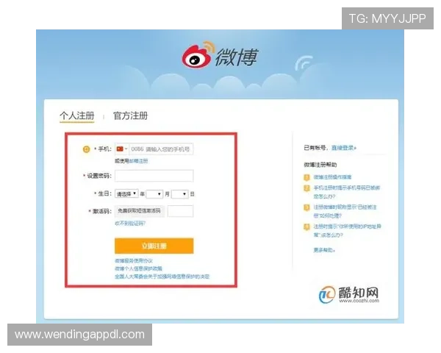Click the Weibo logo
Screen dimensions: 441x353
(220, 55)
